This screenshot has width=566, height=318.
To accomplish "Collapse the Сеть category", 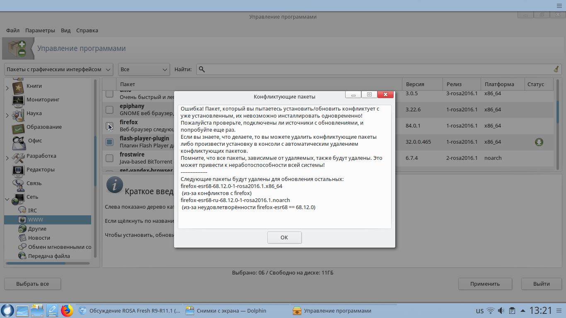I will point(7,199).
